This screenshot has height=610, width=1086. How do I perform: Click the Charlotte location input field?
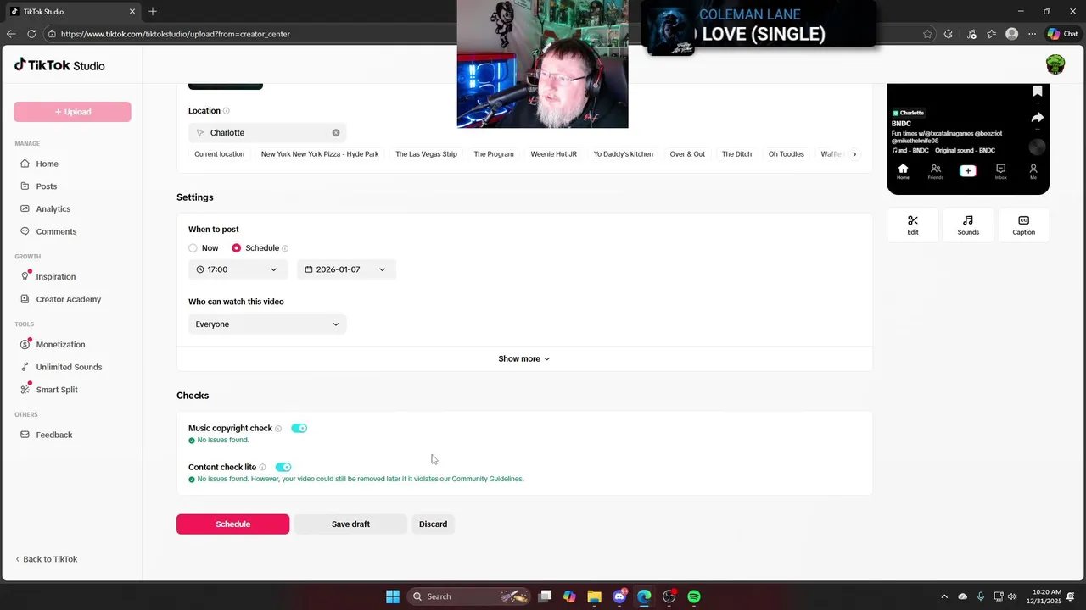coord(267,133)
